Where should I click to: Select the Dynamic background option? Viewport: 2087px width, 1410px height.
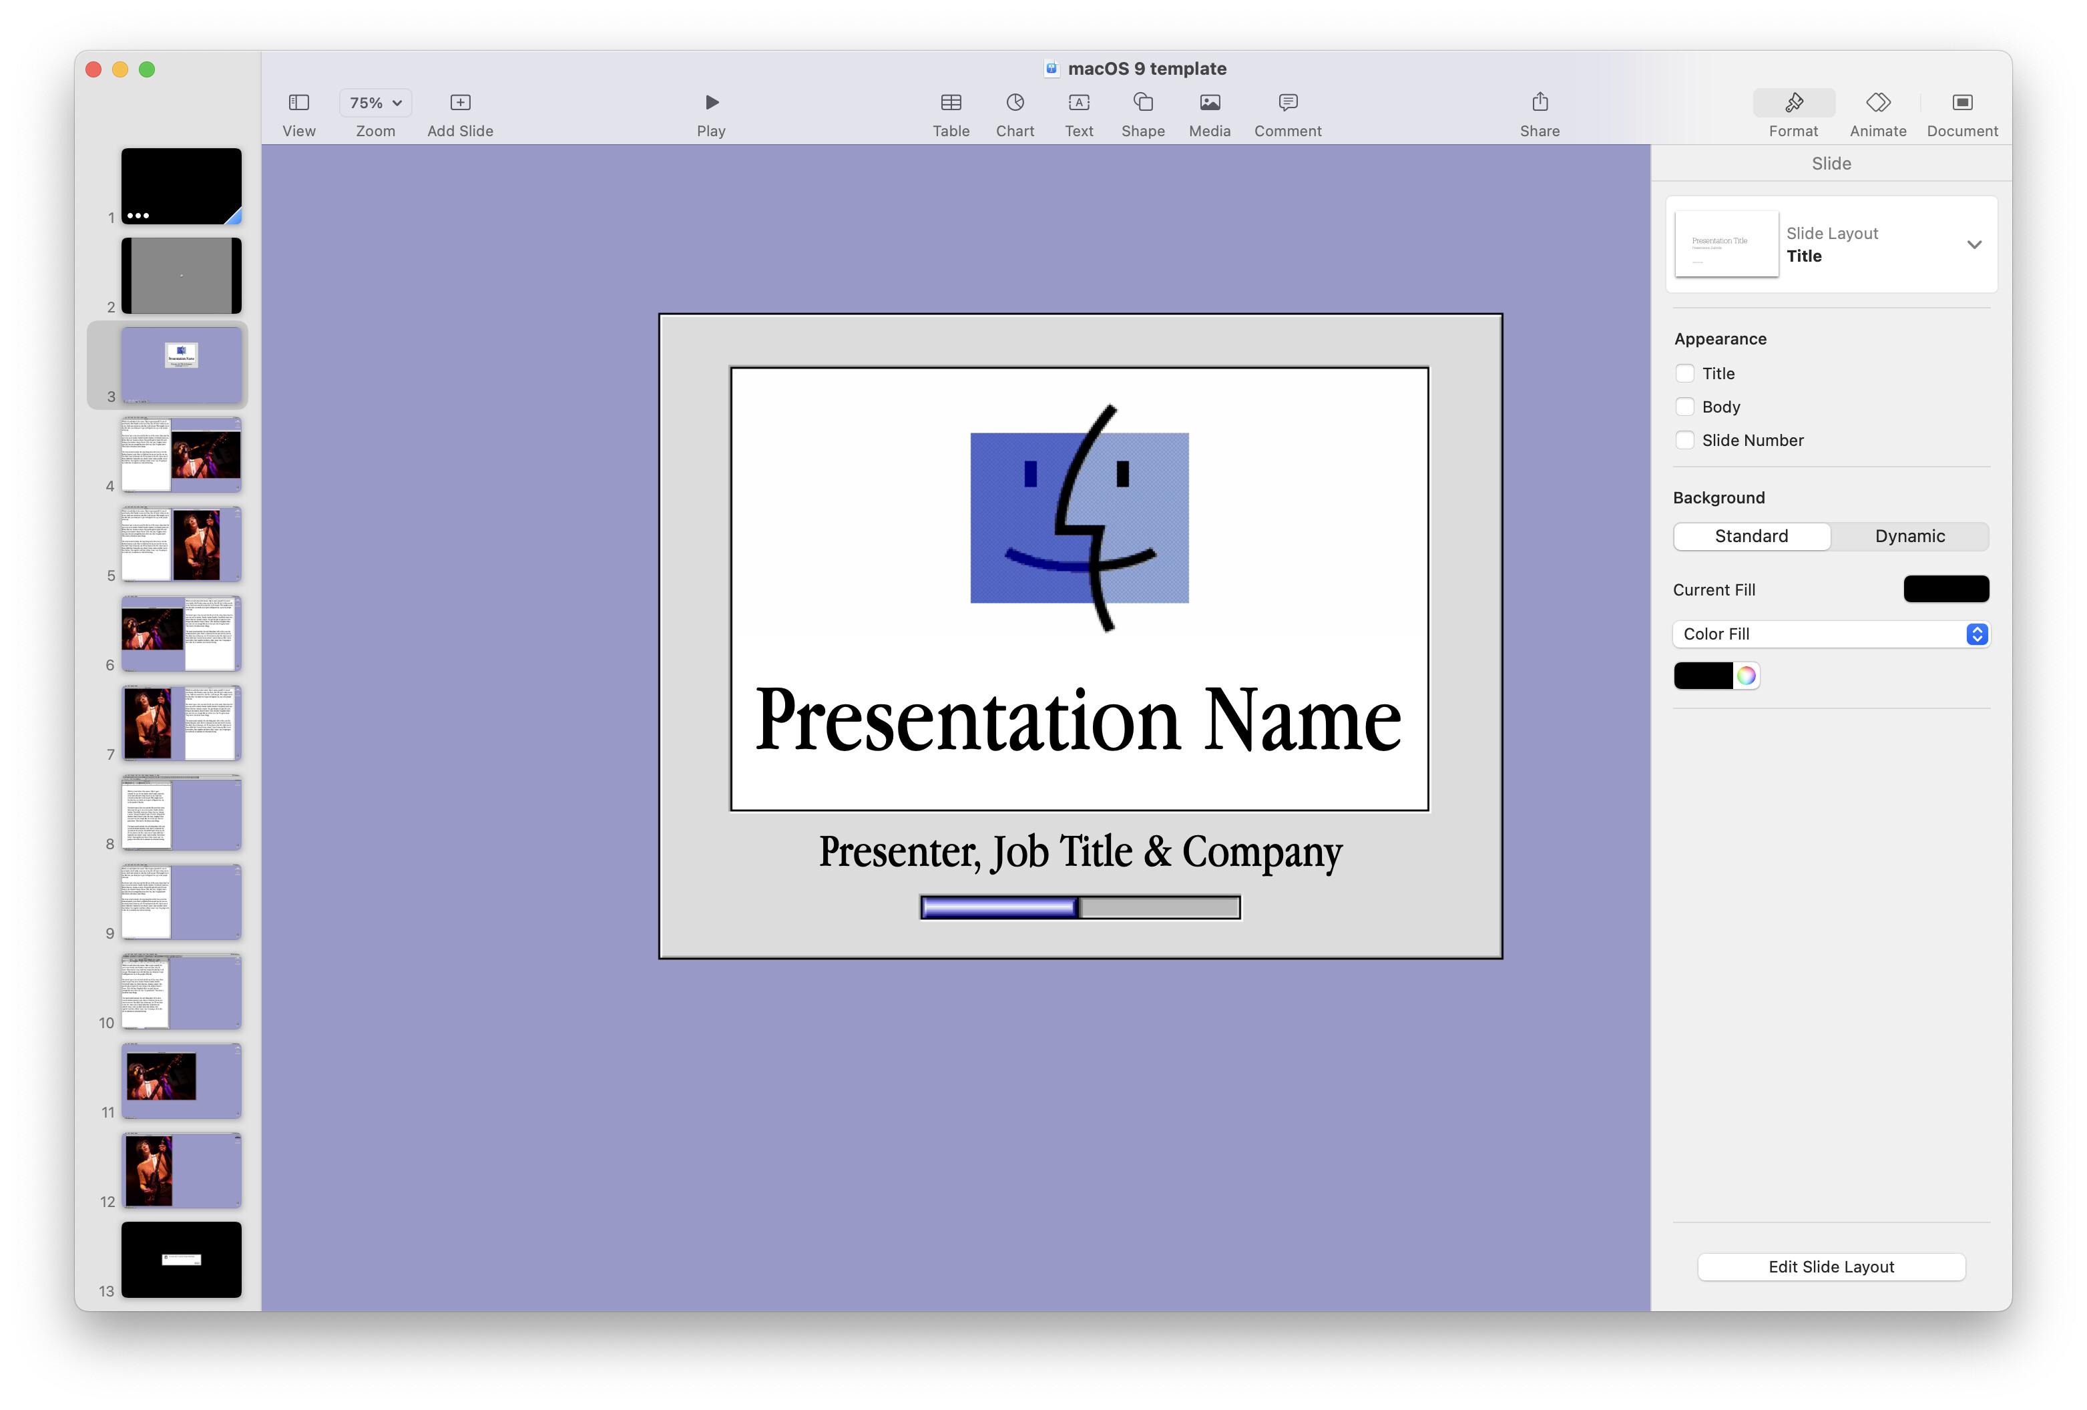click(1909, 536)
